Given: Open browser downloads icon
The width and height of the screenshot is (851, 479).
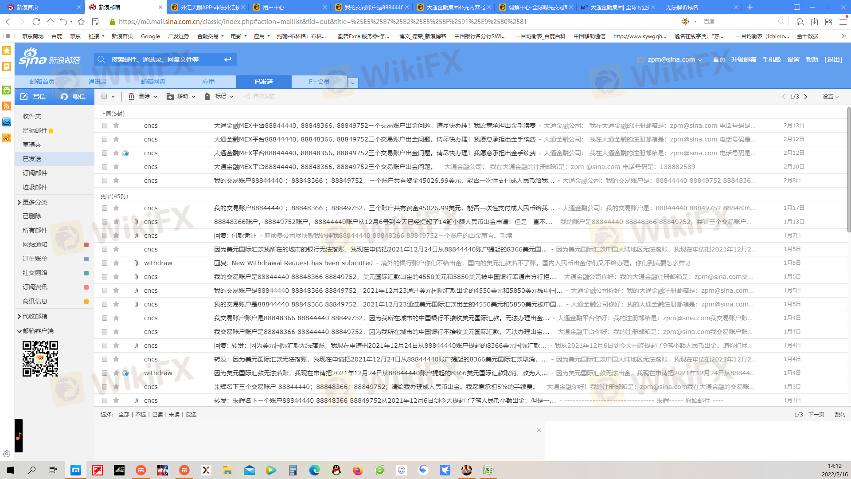Looking at the screenshot, I should pyautogui.click(x=814, y=22).
